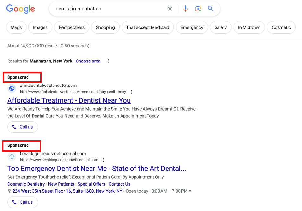This screenshot has width=302, height=211.
Task: Open the Cosmetic Dentistry sitelink
Action: 26,184
